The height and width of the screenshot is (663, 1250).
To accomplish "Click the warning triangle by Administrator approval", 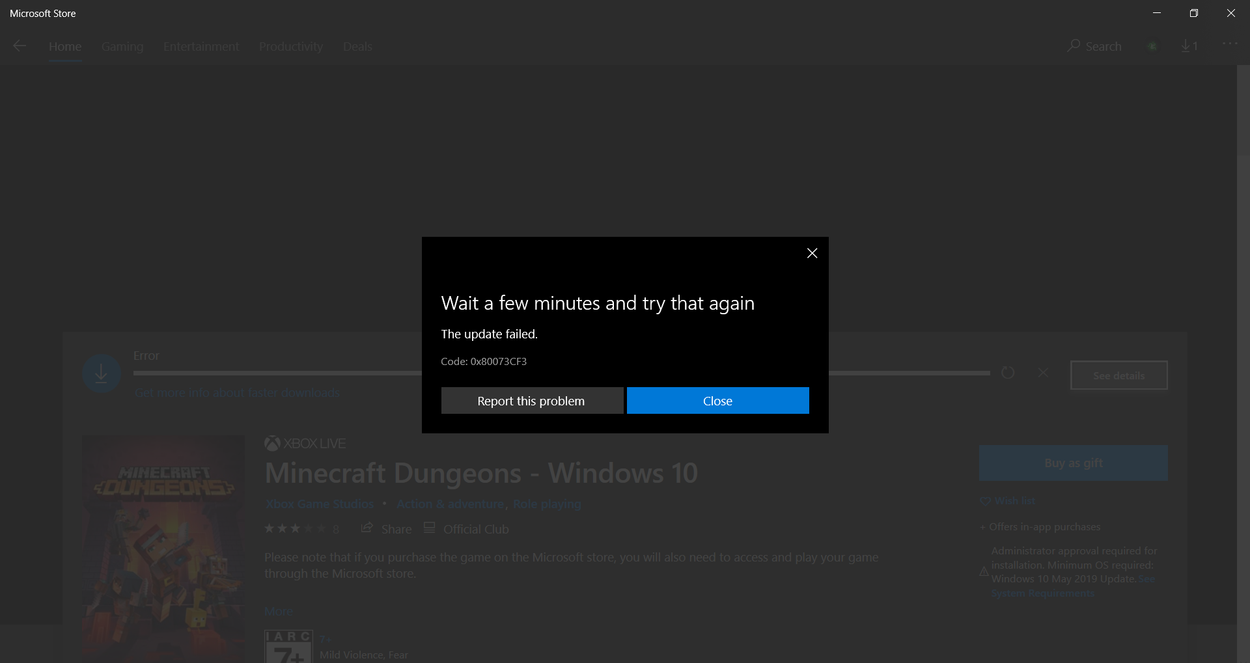I will pos(984,572).
